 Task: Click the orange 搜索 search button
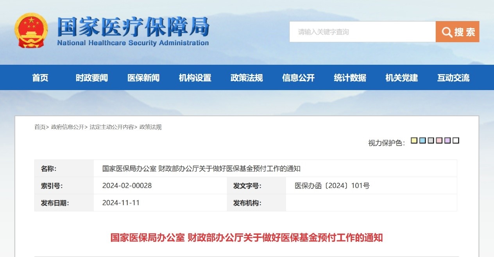(x=457, y=32)
